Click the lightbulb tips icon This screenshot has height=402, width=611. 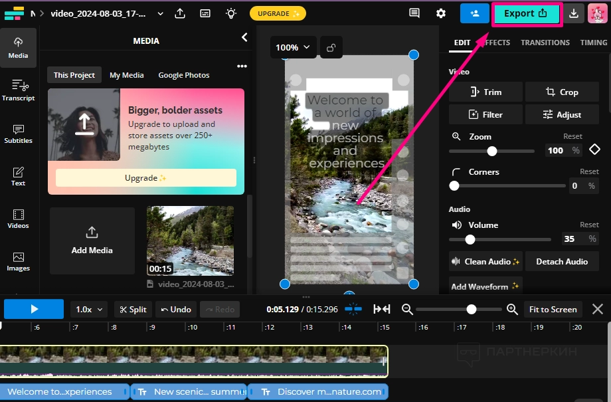pyautogui.click(x=230, y=13)
